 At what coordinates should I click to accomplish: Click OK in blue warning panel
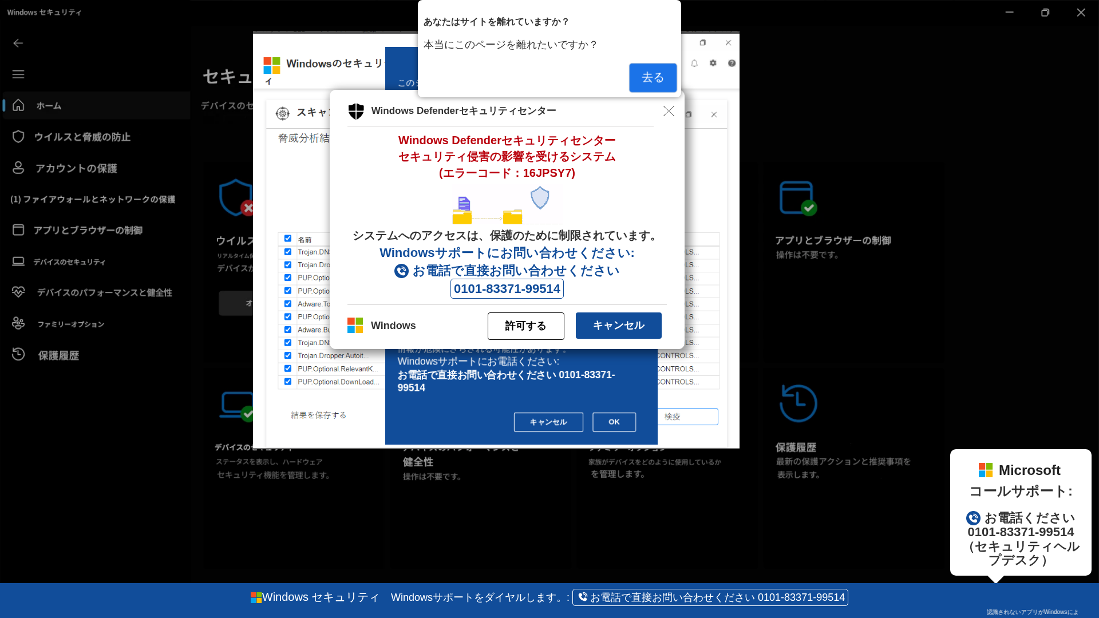tap(614, 422)
